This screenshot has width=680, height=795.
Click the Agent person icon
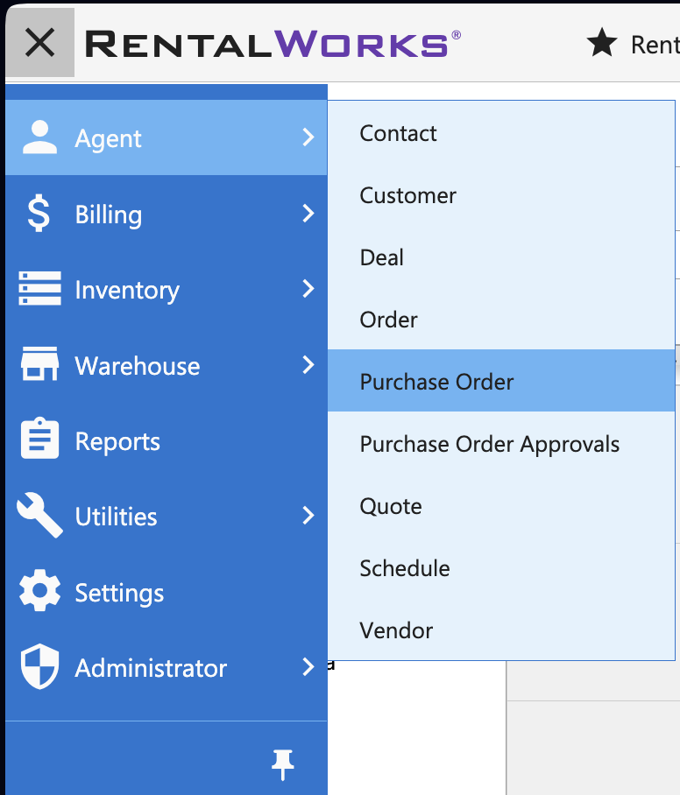(40, 137)
